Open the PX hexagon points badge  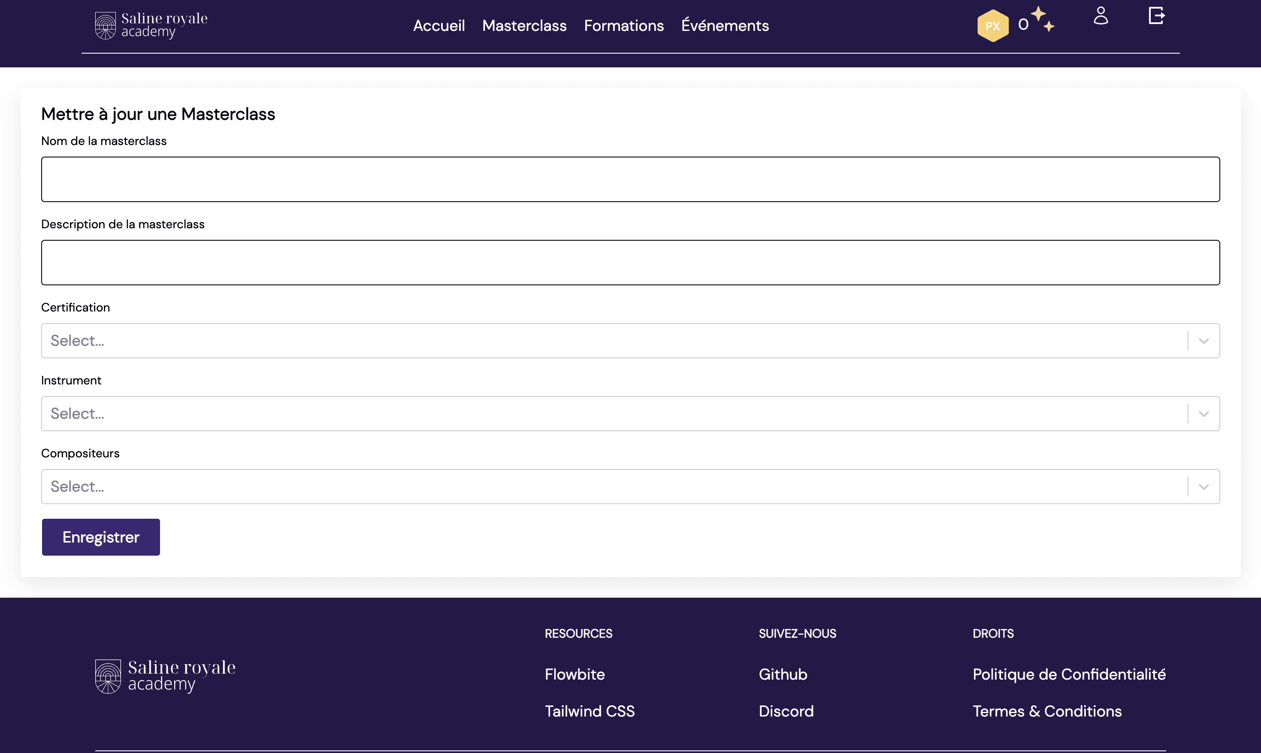pyautogui.click(x=993, y=25)
